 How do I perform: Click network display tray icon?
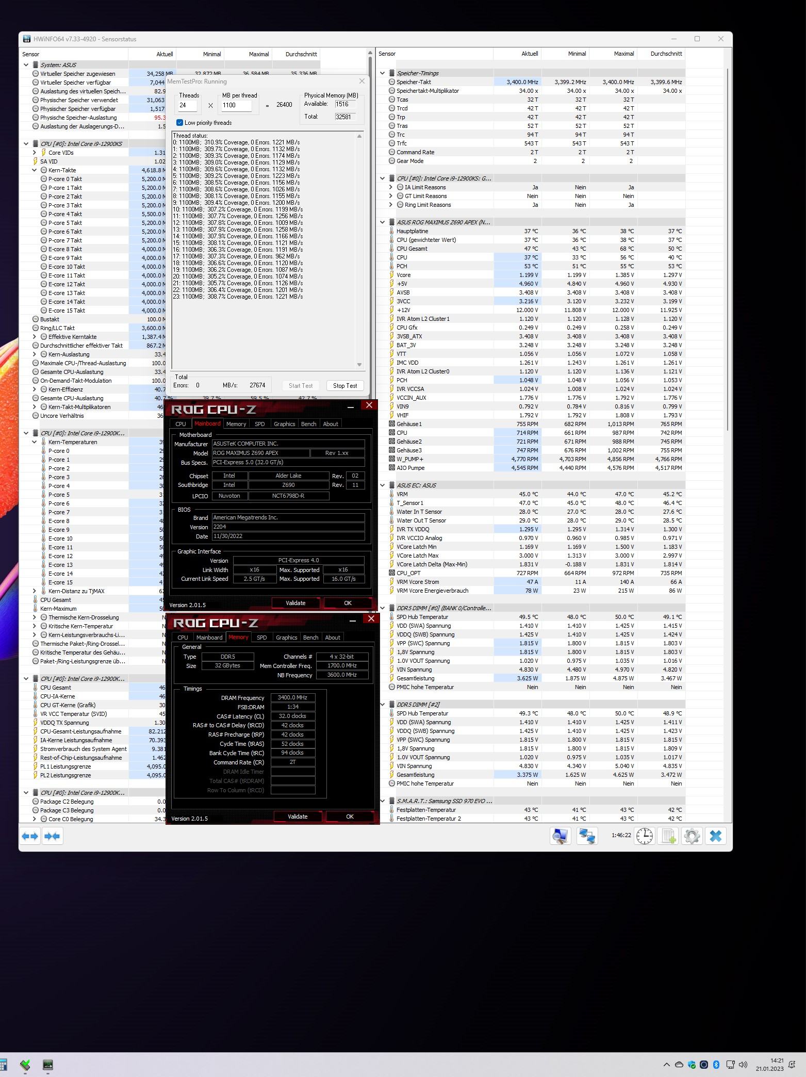tap(730, 1065)
